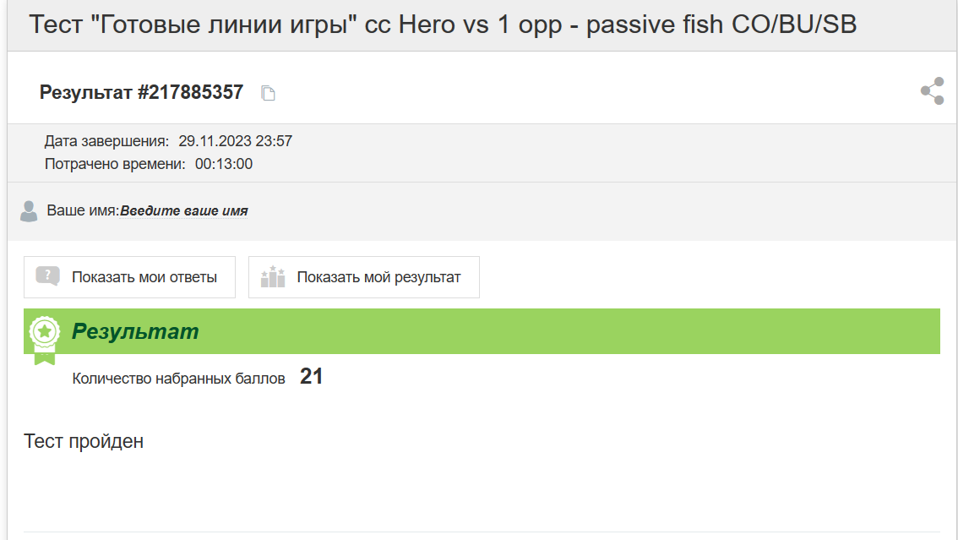Open Показать мой результат button
958x540 pixels.
[x=364, y=277]
